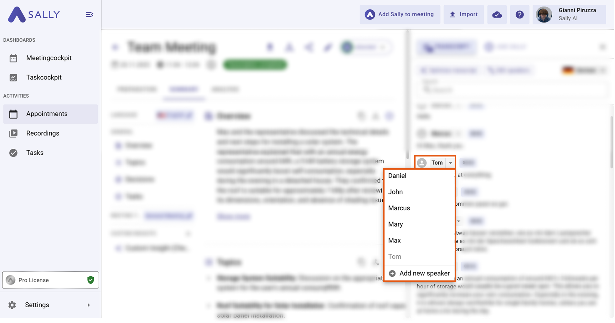Click the Meetingcockpit calendar icon
This screenshot has width=615, height=323.
(13, 58)
